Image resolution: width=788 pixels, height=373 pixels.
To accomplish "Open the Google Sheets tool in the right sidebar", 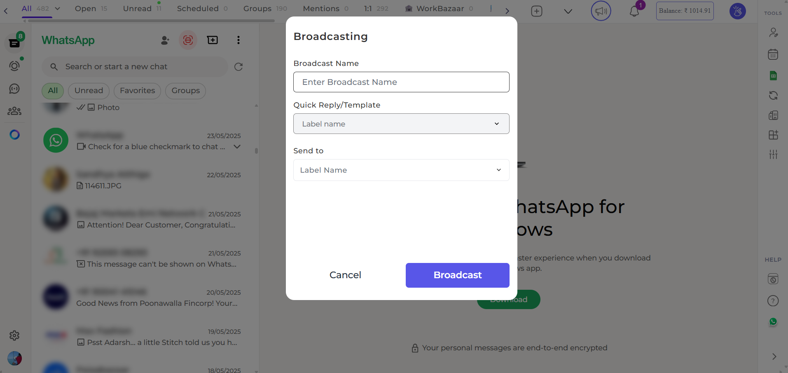I will [x=773, y=75].
